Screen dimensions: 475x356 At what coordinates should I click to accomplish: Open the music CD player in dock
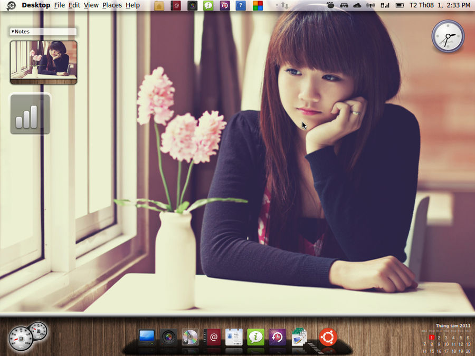(x=190, y=337)
